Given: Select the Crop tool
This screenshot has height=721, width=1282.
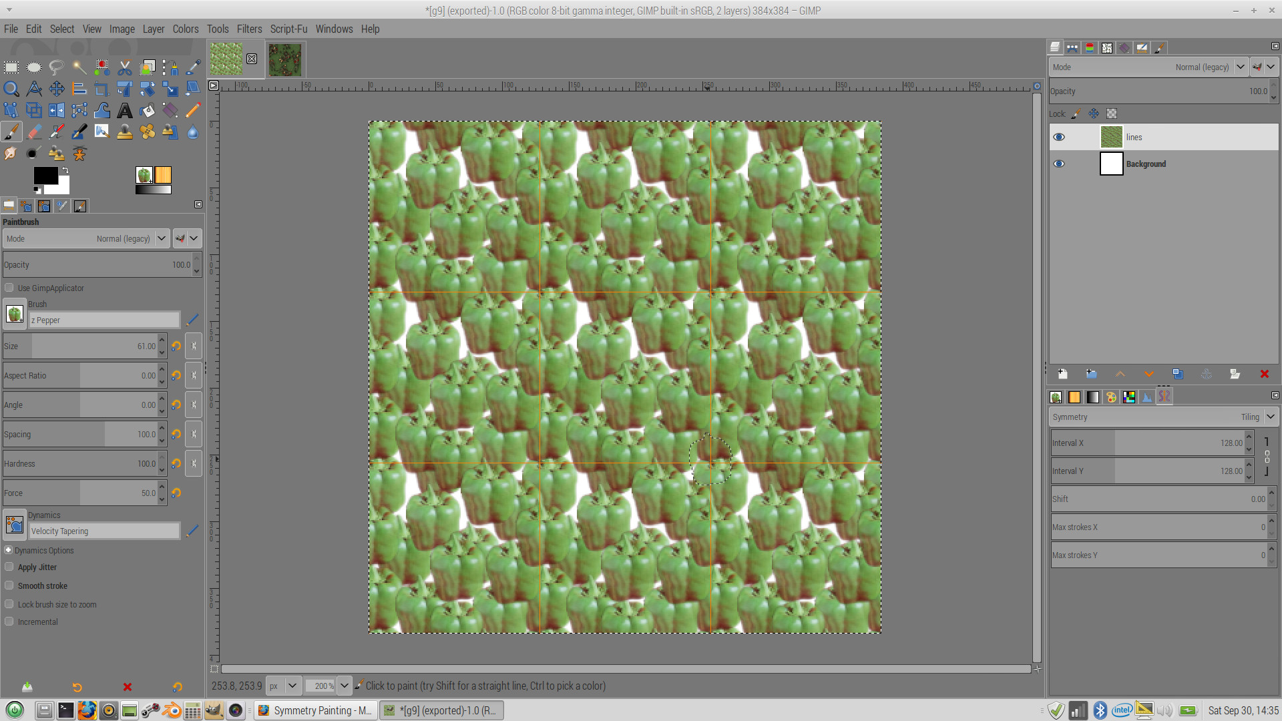Looking at the screenshot, I should click(x=101, y=89).
